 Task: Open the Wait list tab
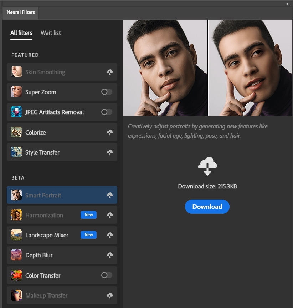pyautogui.click(x=51, y=33)
